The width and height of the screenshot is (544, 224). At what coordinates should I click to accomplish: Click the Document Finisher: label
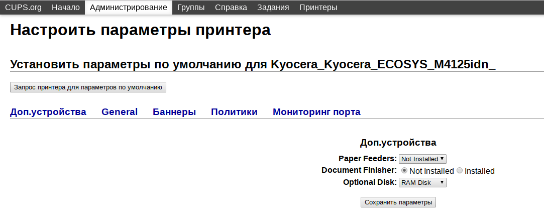(359, 170)
